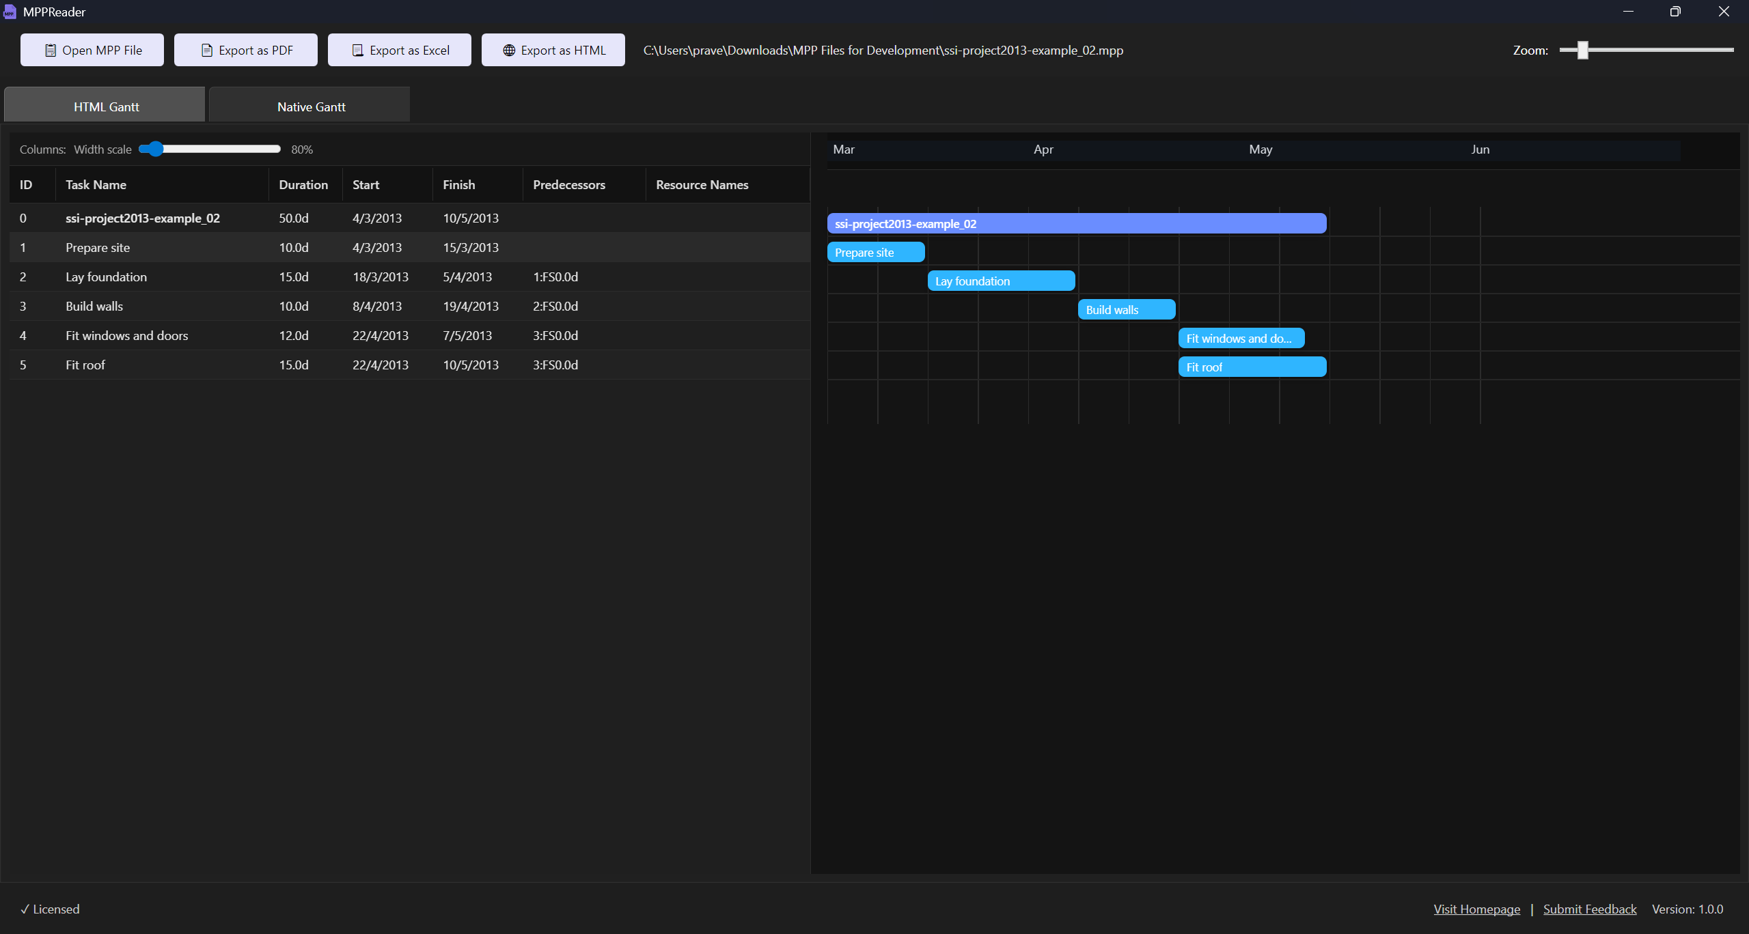Click the Jun month label in timeline
The image size is (1749, 934).
1481,150
